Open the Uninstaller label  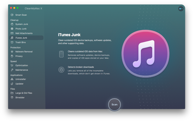pyautogui.click(x=21, y=79)
